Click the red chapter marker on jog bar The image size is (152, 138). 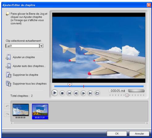[83, 86]
